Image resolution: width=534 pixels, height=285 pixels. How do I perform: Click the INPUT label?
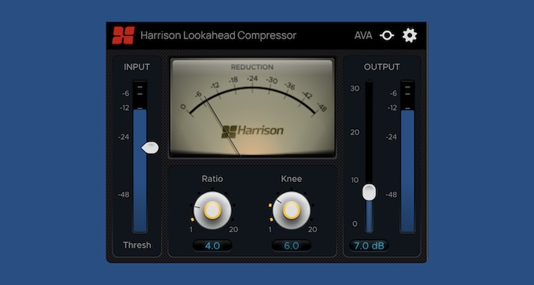pyautogui.click(x=137, y=67)
